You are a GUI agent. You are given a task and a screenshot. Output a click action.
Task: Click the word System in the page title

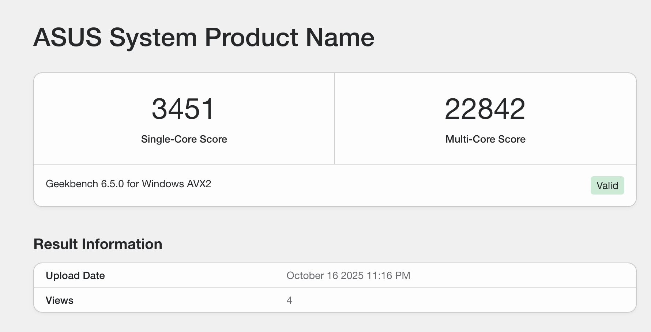tap(153, 37)
